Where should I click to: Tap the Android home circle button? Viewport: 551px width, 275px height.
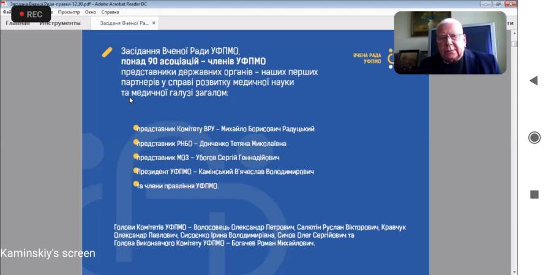(534, 137)
